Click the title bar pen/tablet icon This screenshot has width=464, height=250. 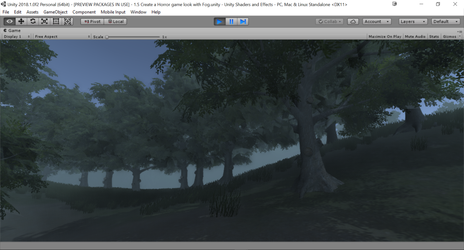[394, 4]
